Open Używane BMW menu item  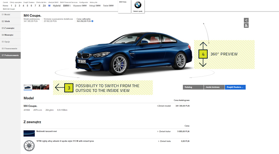pos(80,6)
